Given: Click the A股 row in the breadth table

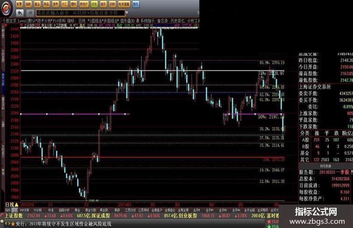Looking at the screenshot, I should coord(325,140).
